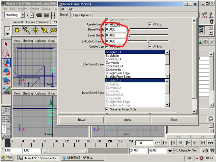The image size is (216, 162).
Task: Click the auto keyframe key icon
Action: (205, 151)
